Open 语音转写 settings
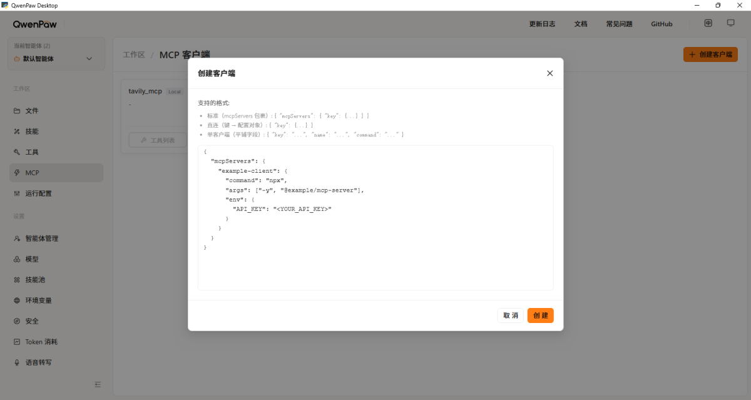 point(38,362)
